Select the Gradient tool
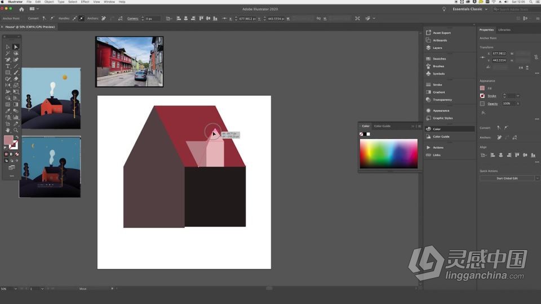The height and width of the screenshot is (304, 541). [x=16, y=105]
